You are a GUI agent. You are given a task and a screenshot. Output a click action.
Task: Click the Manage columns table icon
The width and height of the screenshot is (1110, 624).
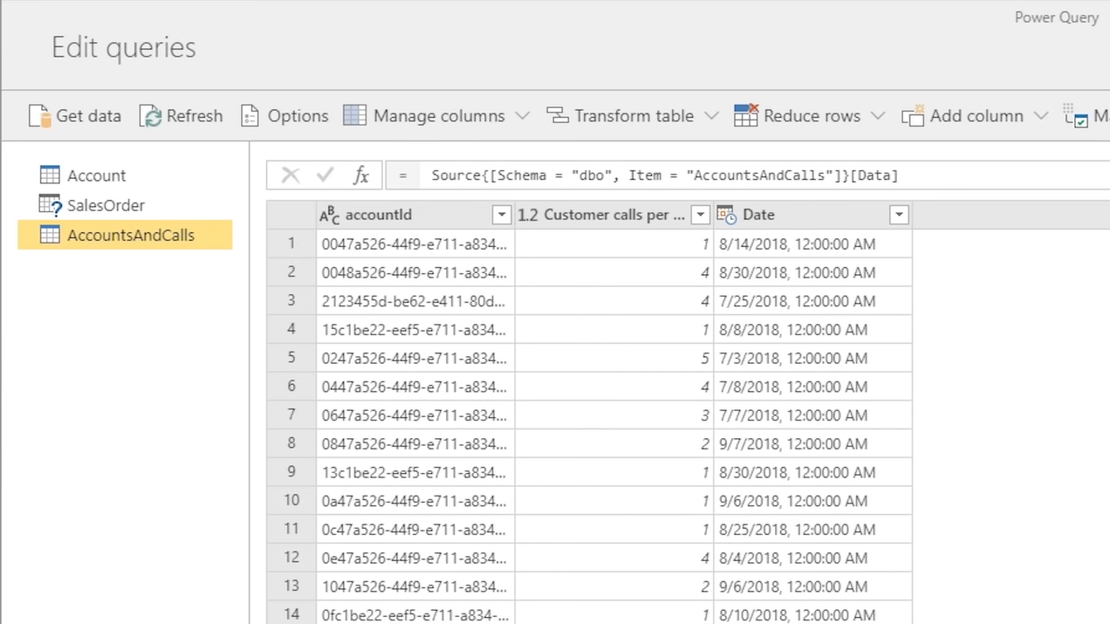pos(354,116)
